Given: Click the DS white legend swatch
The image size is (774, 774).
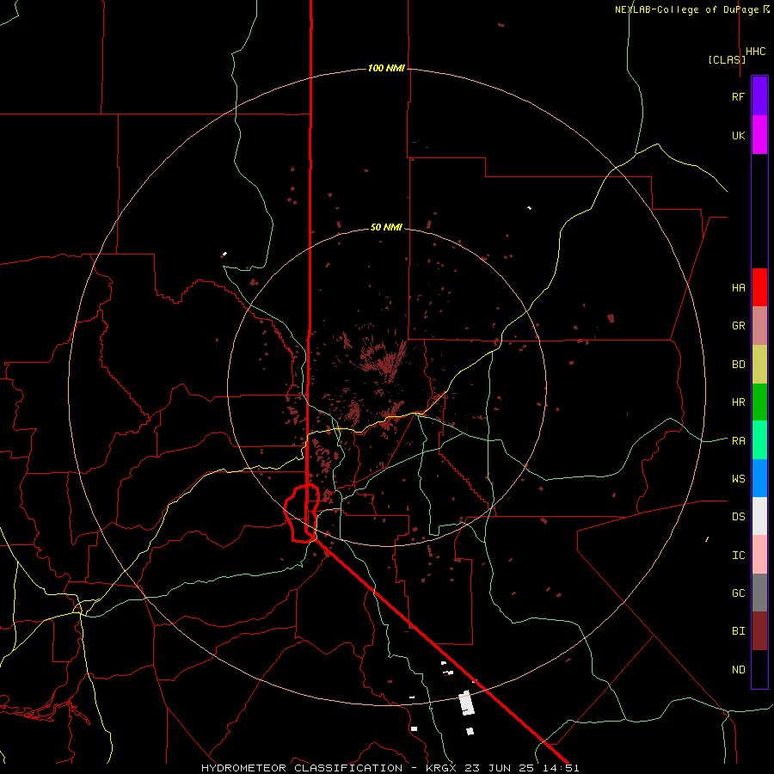Looking at the screenshot, I should point(759,516).
